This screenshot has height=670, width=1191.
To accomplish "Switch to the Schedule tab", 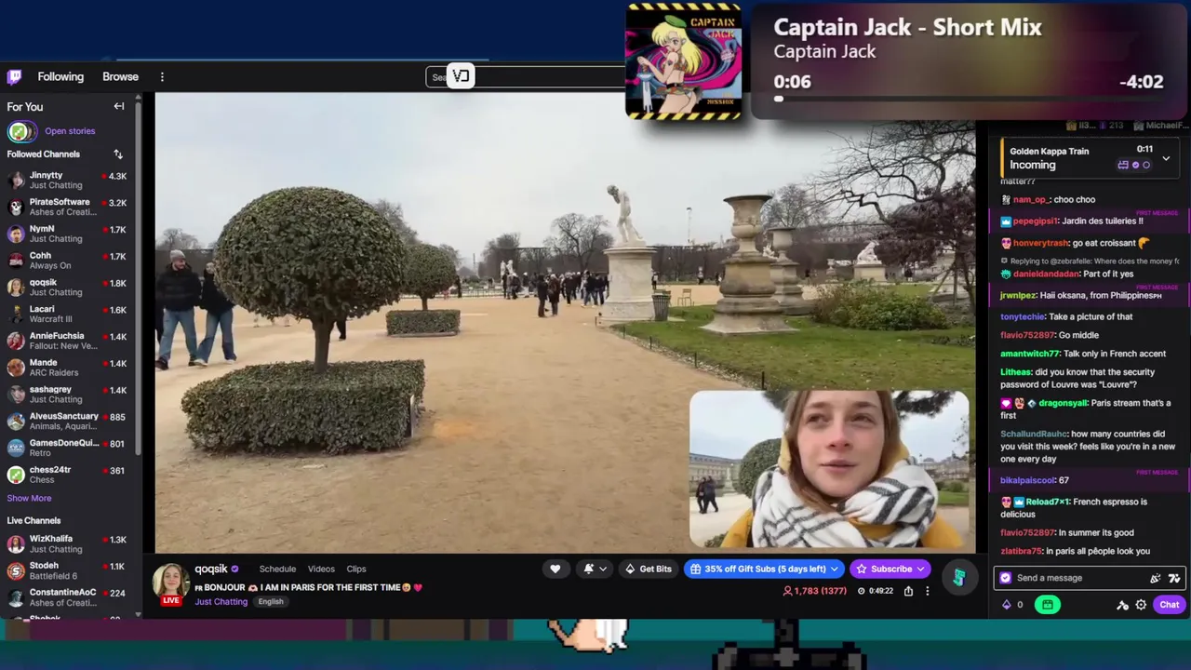I will (277, 569).
